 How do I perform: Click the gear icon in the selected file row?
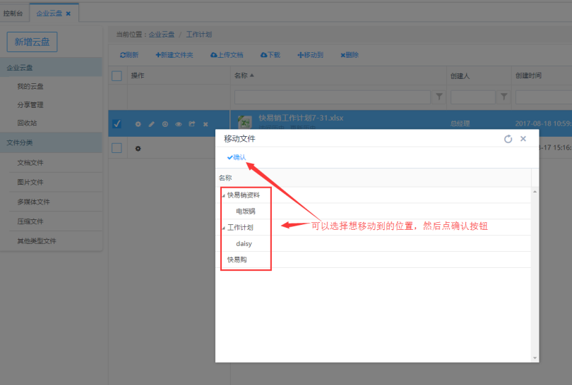(138, 124)
